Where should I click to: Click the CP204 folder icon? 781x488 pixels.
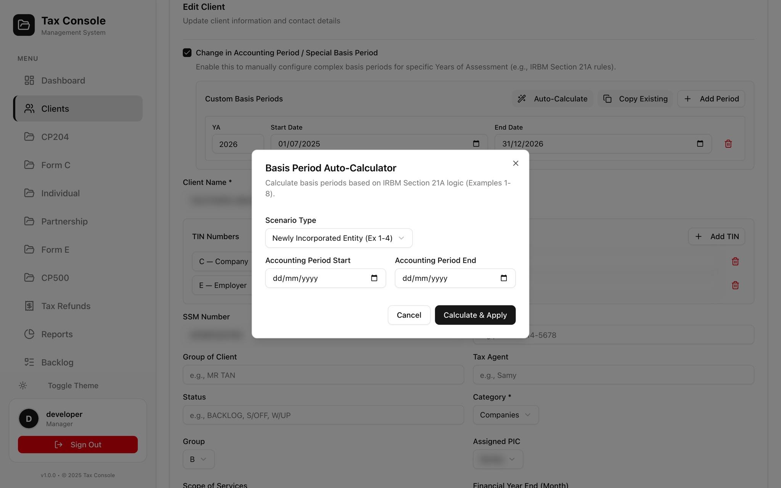29,136
